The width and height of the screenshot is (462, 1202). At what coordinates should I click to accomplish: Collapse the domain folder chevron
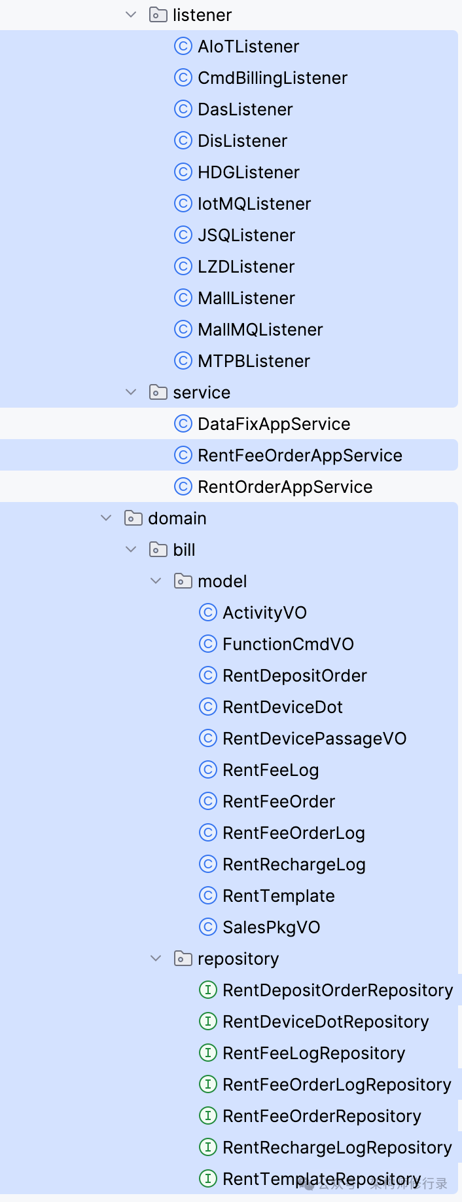[x=106, y=518]
